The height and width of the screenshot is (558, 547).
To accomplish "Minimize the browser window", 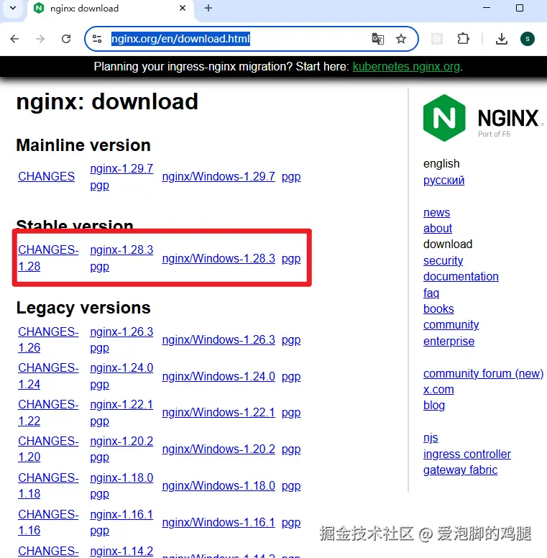I will tap(487, 8).
